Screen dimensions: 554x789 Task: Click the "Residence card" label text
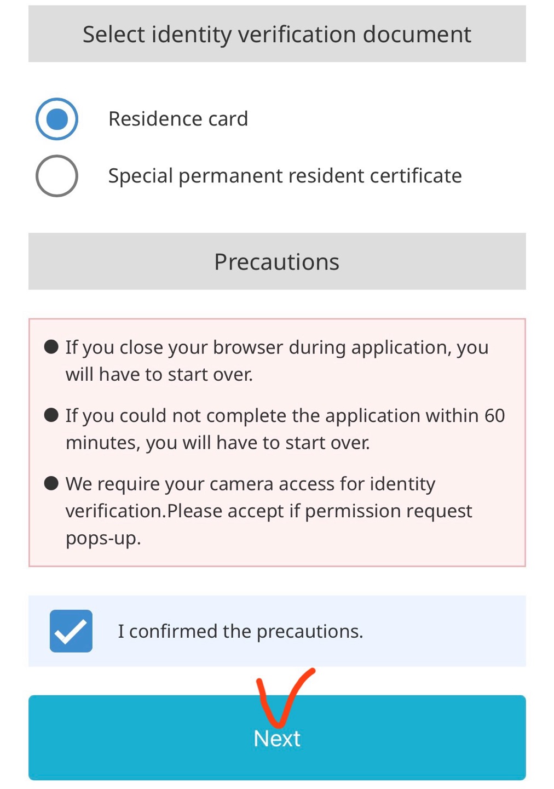[178, 119]
